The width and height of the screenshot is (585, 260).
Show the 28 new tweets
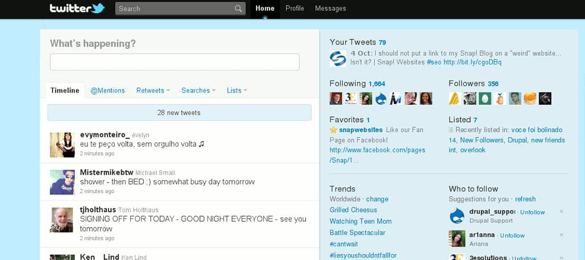179,112
